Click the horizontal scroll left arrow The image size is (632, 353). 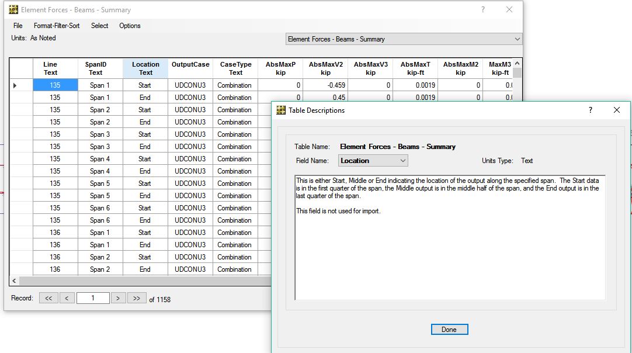click(14, 281)
